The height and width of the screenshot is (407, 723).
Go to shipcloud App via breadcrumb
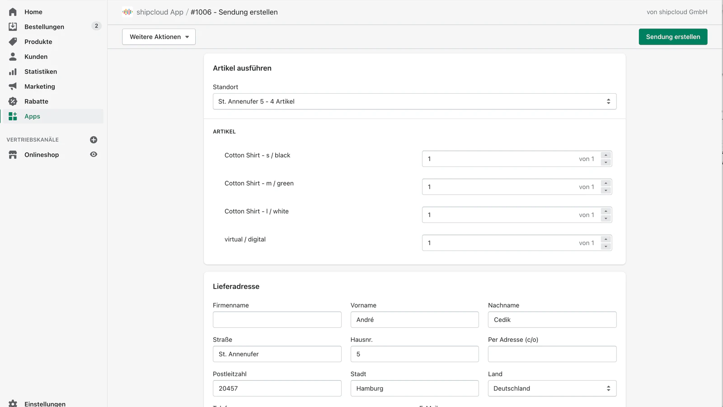pos(159,12)
